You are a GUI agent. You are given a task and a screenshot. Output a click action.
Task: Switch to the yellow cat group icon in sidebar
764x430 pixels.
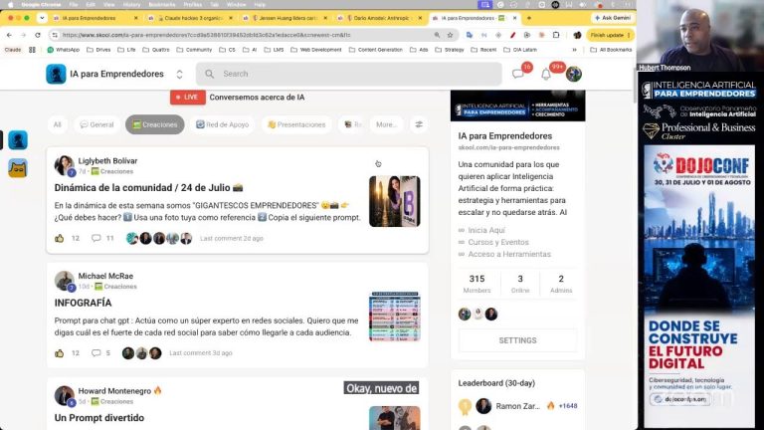(x=18, y=168)
